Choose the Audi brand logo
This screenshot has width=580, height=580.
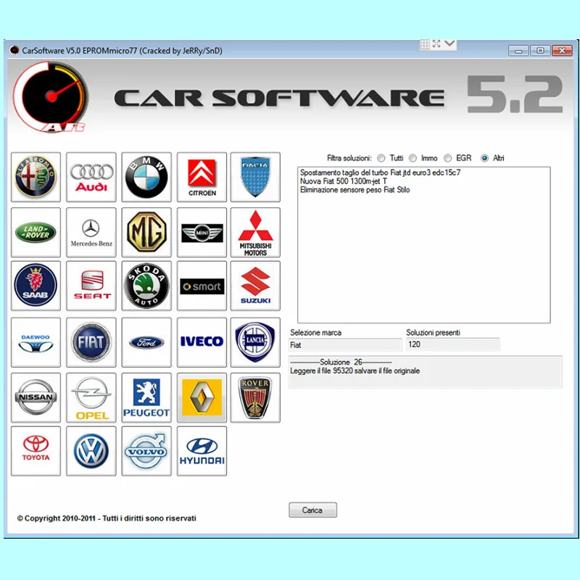(91, 177)
